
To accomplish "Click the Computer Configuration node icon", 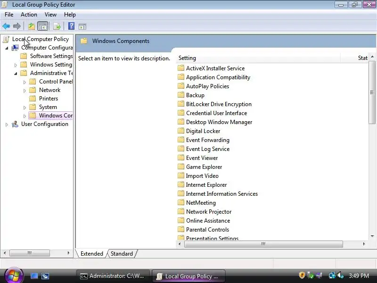I will (15, 48).
